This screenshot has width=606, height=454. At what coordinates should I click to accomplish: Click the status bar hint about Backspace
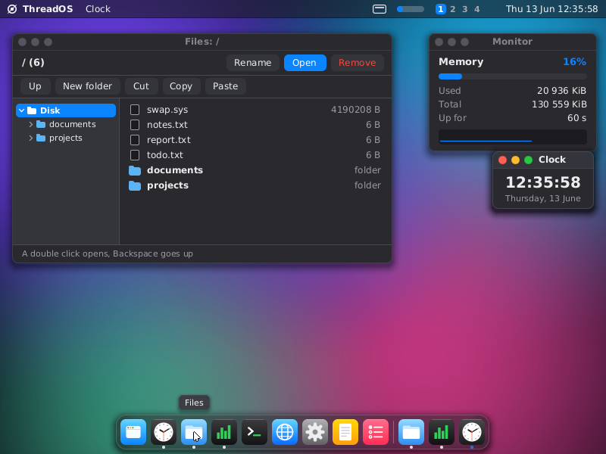pos(108,253)
